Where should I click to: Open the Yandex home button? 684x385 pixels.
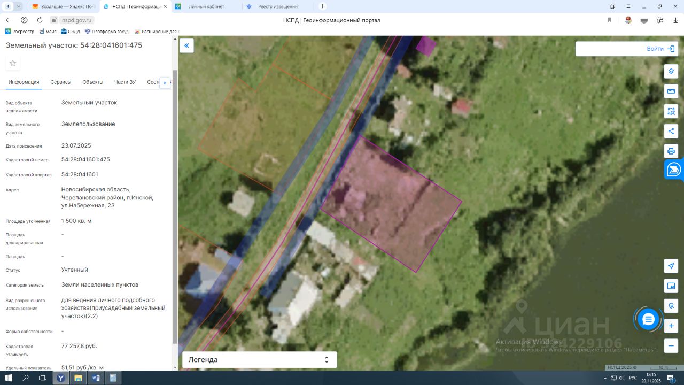(24, 20)
